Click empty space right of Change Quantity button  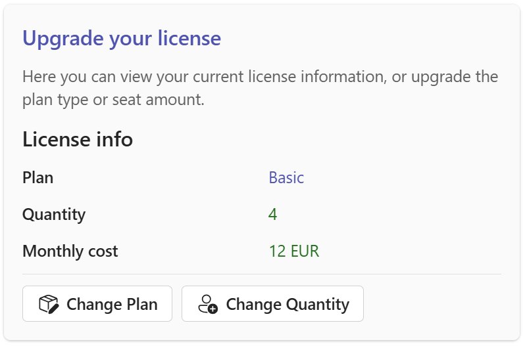coord(434,304)
